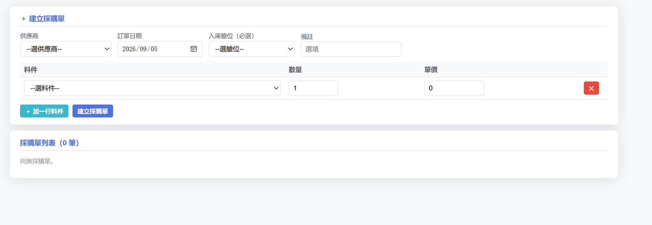Click the 單價 column header

pos(431,70)
